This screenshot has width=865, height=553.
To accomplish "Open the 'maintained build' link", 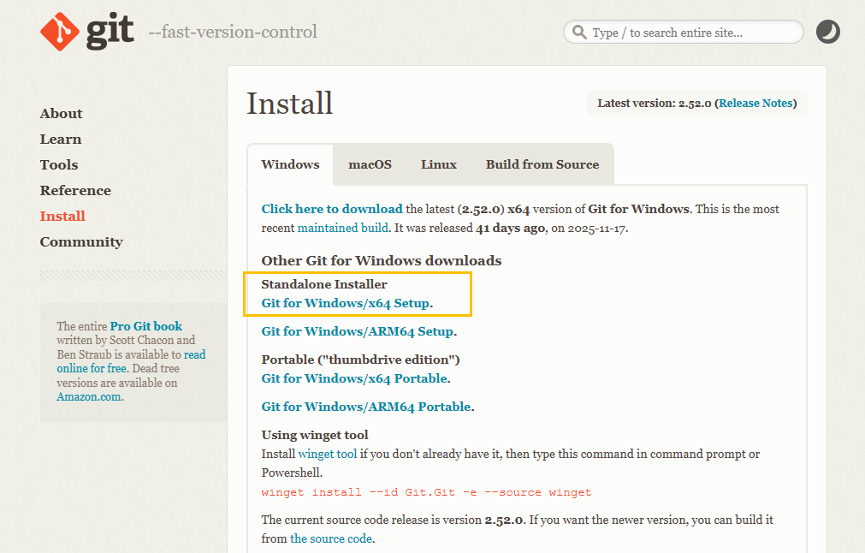I will [342, 228].
